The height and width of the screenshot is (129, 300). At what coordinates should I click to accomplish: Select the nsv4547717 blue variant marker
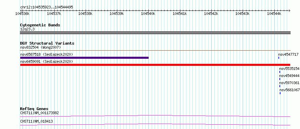coord(279,58)
